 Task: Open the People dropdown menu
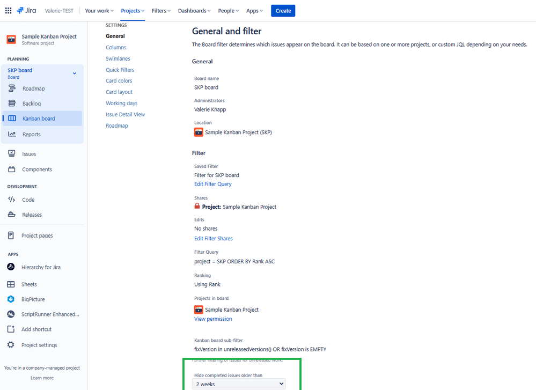pos(229,11)
